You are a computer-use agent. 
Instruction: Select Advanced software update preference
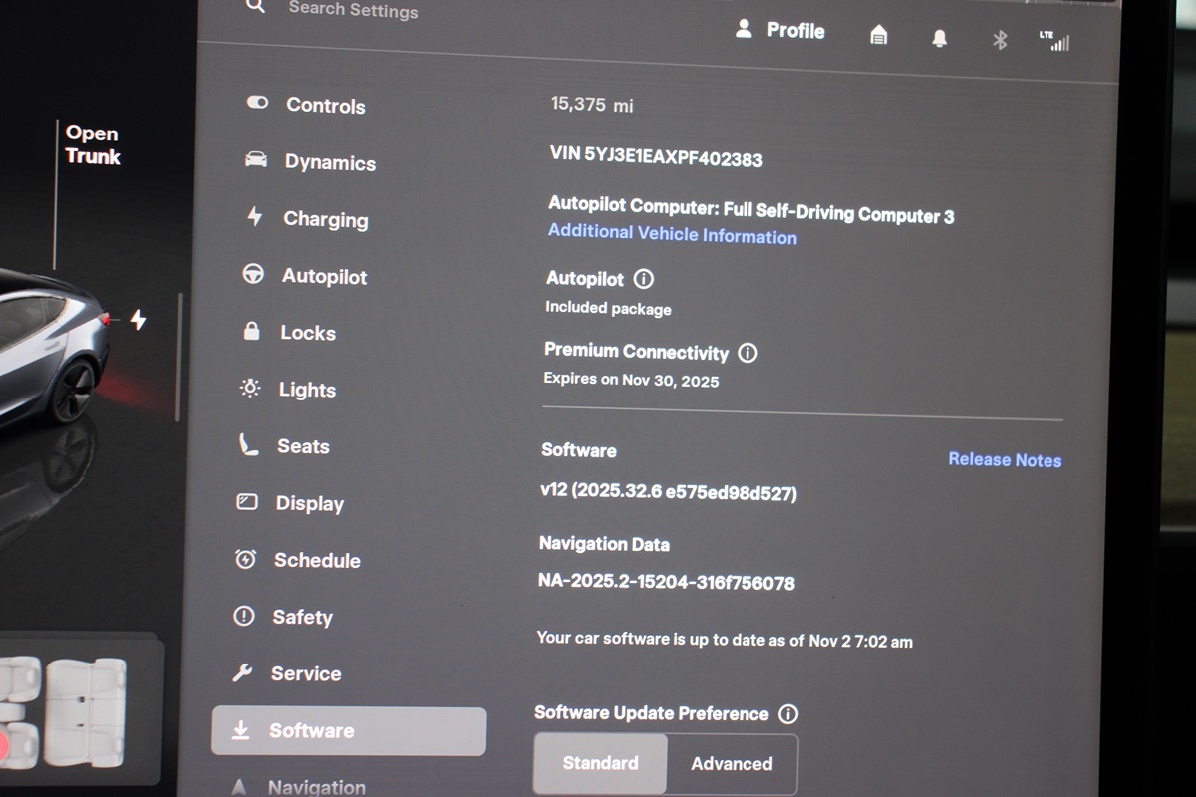pyautogui.click(x=732, y=764)
